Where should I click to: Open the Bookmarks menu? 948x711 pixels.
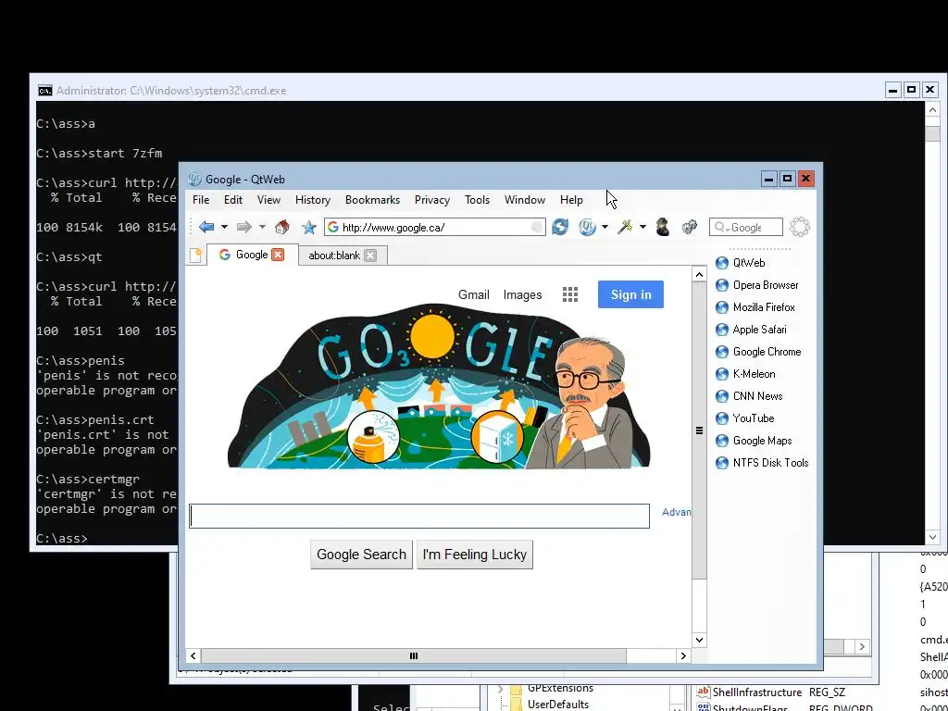tap(372, 200)
